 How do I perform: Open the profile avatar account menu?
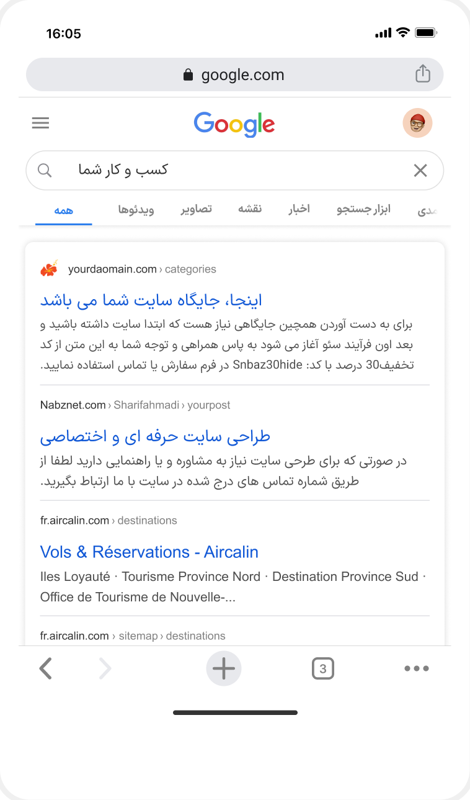[x=417, y=123]
